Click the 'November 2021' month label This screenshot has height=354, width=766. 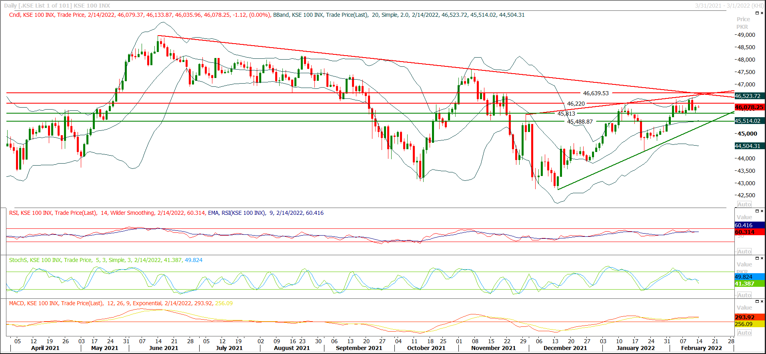pos(494,348)
